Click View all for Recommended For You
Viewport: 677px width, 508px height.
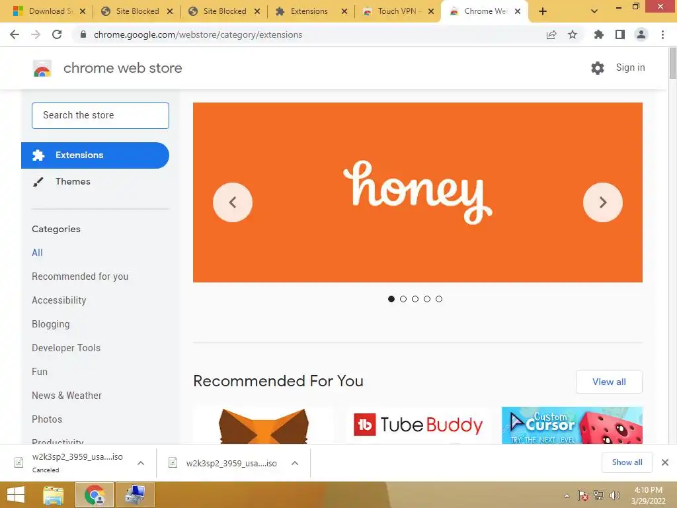pyautogui.click(x=609, y=382)
